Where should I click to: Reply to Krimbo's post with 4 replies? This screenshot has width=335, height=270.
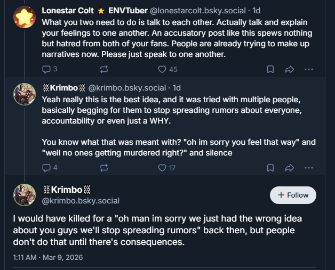pyautogui.click(x=46, y=168)
